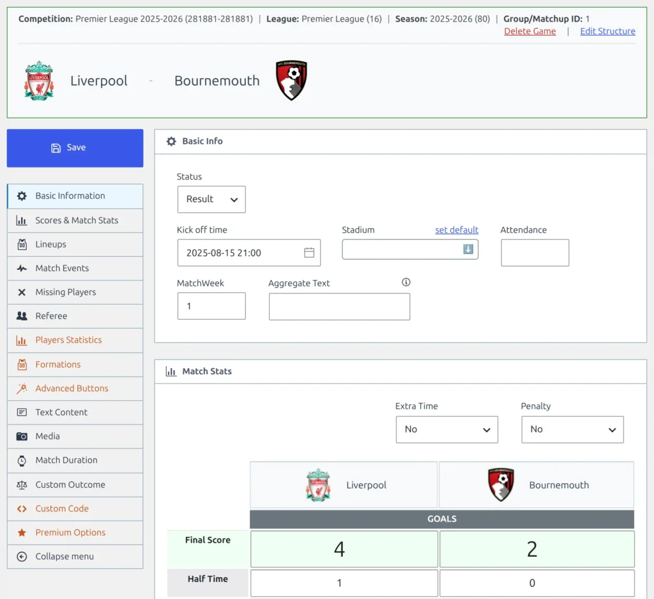Click the Players Statistics orange chart icon

point(22,340)
